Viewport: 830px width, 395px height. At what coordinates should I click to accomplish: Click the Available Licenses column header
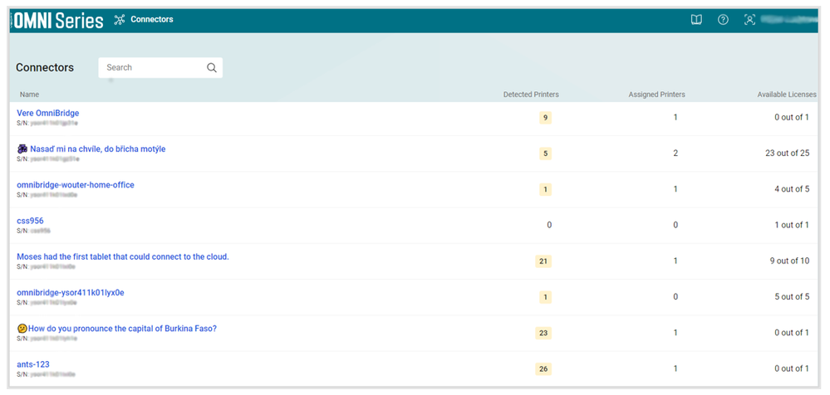click(787, 95)
